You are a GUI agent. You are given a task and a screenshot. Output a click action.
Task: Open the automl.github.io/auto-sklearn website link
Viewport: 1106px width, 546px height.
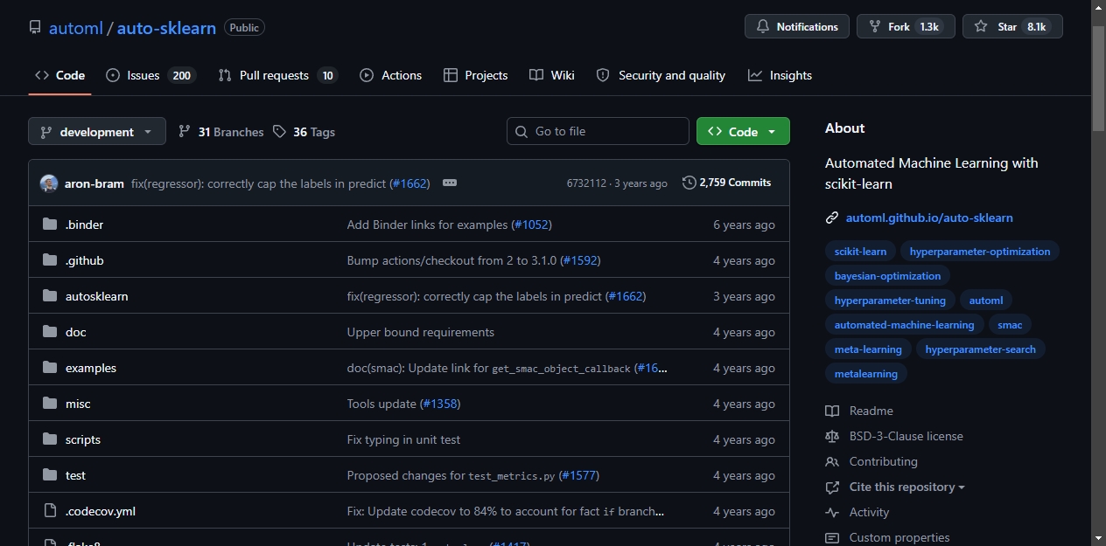click(929, 218)
